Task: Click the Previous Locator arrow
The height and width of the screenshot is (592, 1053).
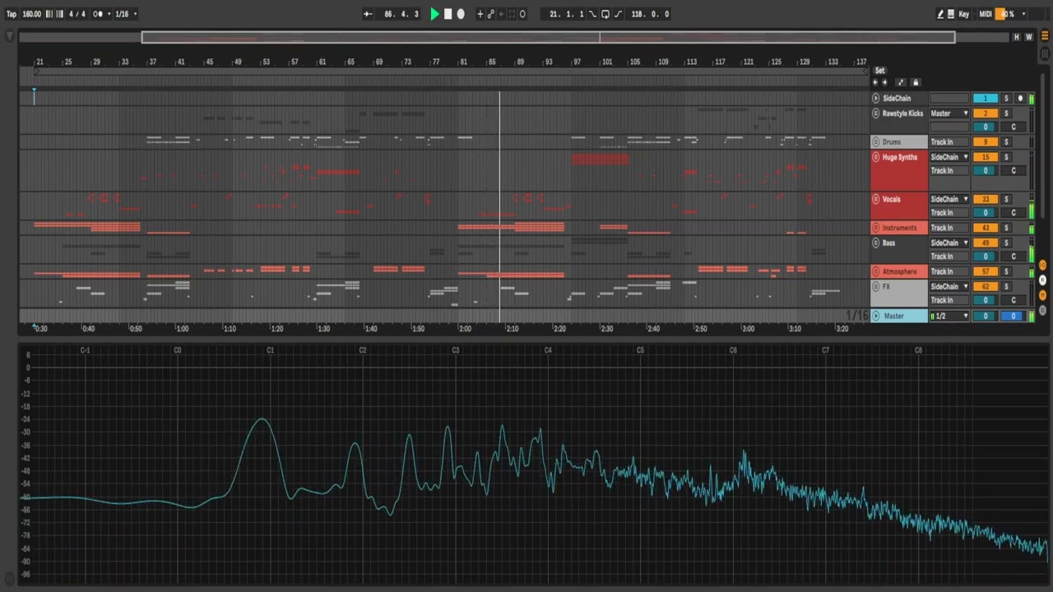Action: [x=876, y=82]
